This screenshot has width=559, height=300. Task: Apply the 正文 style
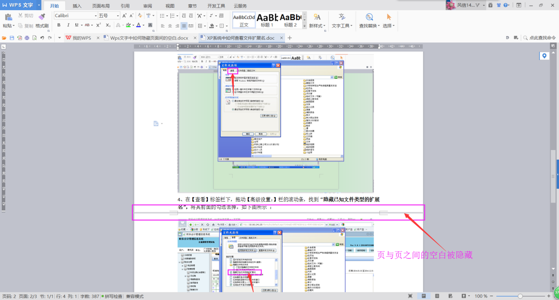(x=244, y=20)
